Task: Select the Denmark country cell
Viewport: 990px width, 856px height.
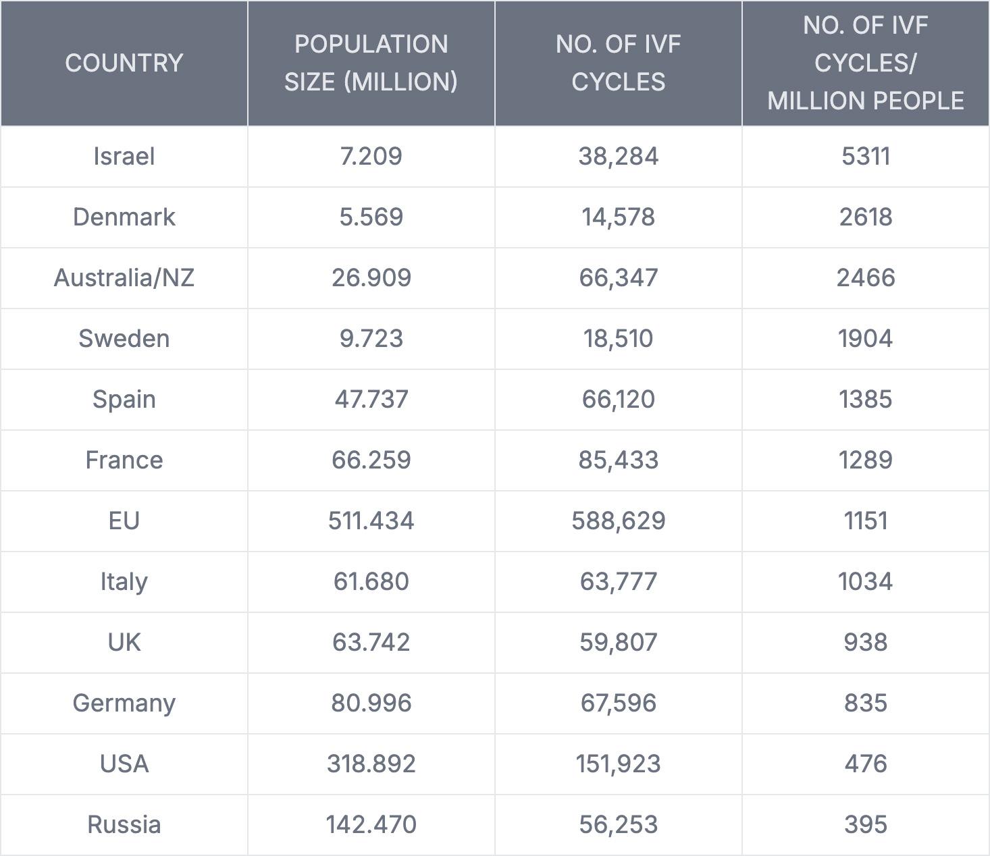Action: pos(124,217)
